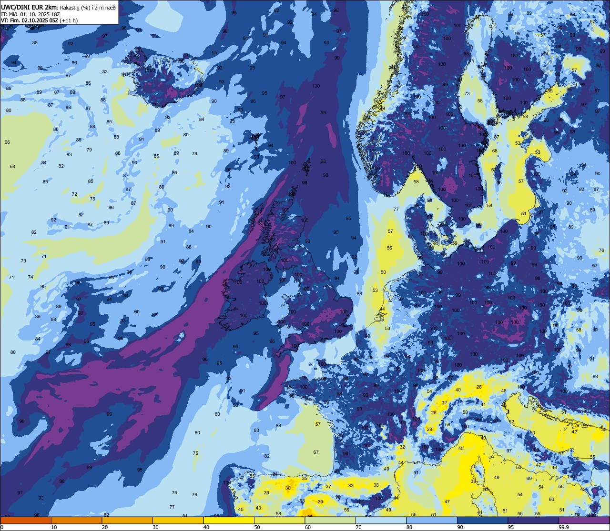Click the 28 humidity value over the Alps
Screen dimensions: 610x531
click(x=479, y=387)
